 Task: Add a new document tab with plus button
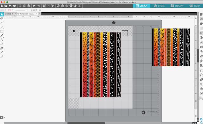pyautogui.click(x=40, y=14)
